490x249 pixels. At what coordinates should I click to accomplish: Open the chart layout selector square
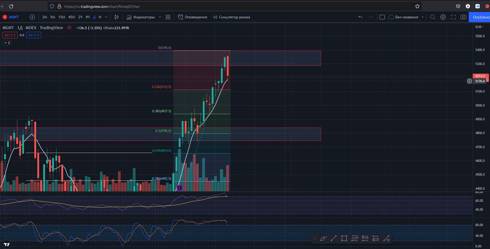point(382,17)
